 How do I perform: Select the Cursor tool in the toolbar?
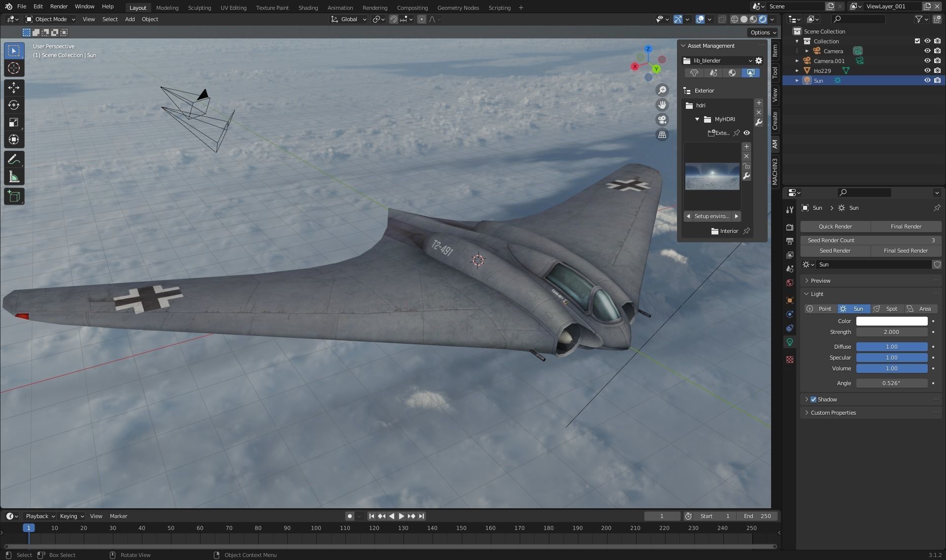click(14, 68)
